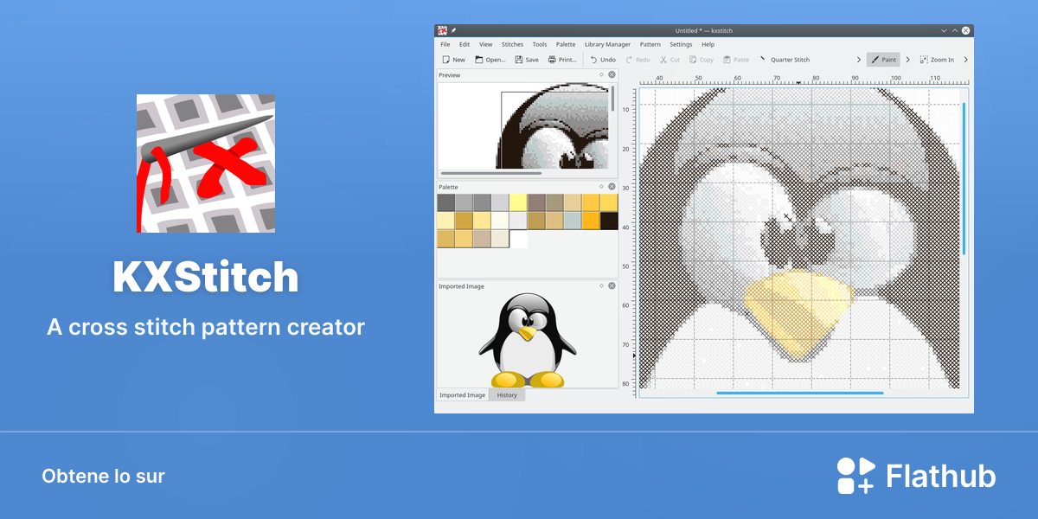Select the dark gray swatch, first in the palette
Screen dimensions: 1038x519
[x=445, y=202]
